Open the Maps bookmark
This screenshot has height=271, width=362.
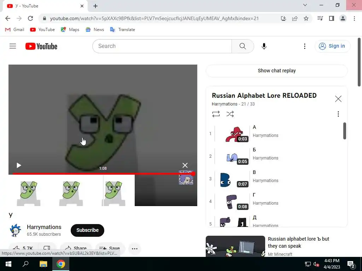(x=70, y=30)
